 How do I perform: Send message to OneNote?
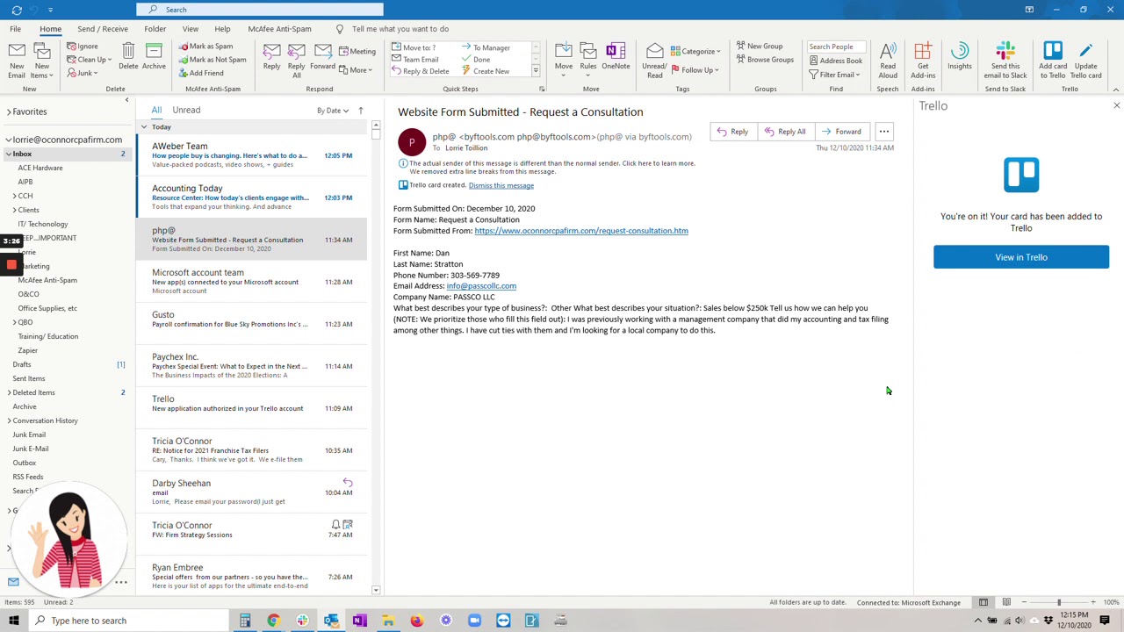[616, 56]
